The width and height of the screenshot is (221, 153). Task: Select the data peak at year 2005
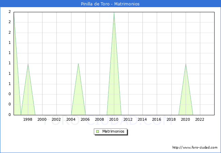78,64
